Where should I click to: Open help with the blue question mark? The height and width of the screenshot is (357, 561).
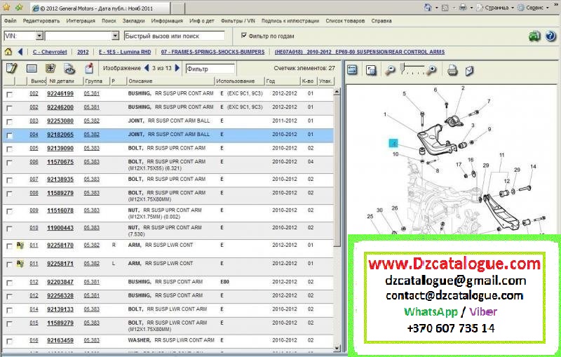pyautogui.click(x=550, y=36)
